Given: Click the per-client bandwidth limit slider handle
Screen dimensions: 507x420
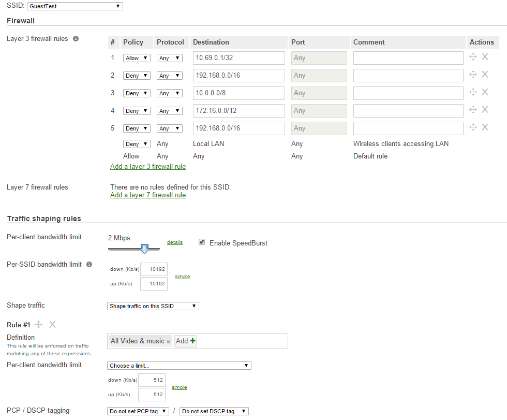Looking at the screenshot, I should [145, 249].
